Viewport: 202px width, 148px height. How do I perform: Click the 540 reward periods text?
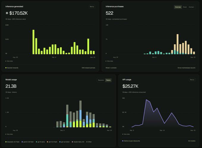89,68
